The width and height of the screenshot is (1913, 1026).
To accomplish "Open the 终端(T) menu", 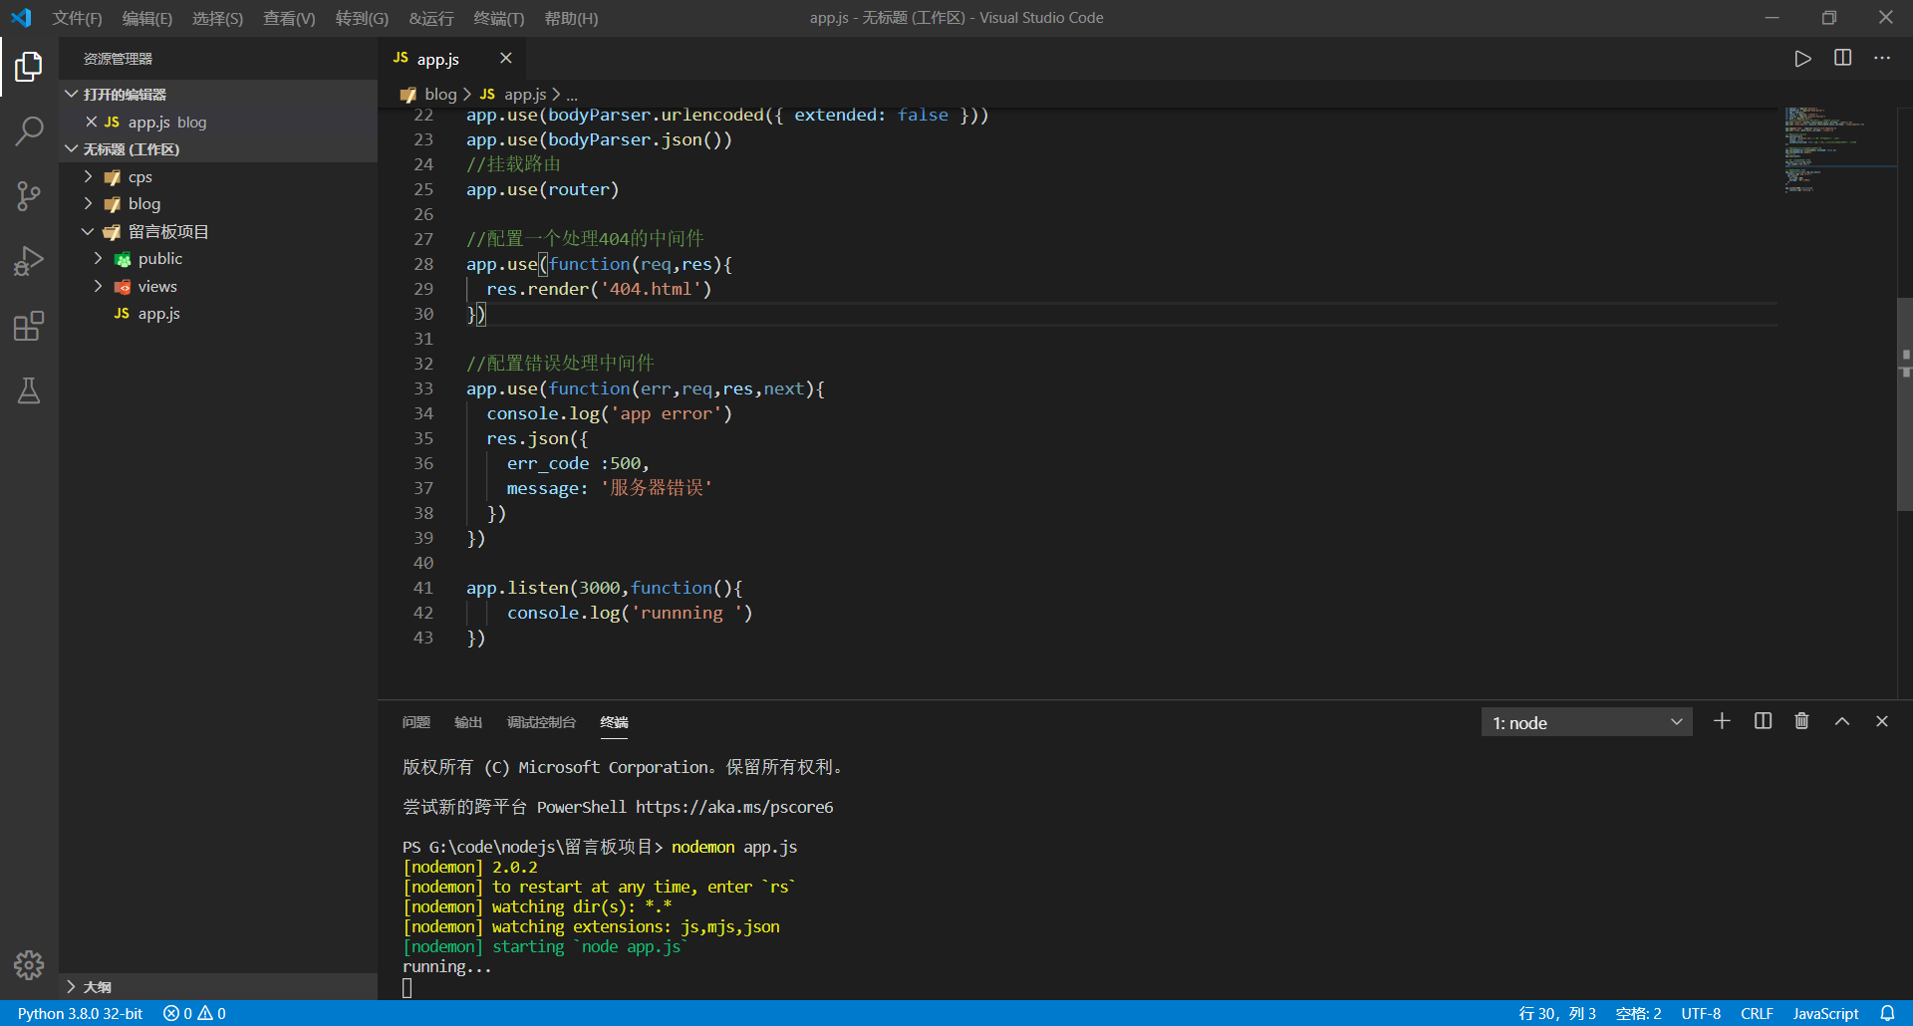I will [498, 18].
